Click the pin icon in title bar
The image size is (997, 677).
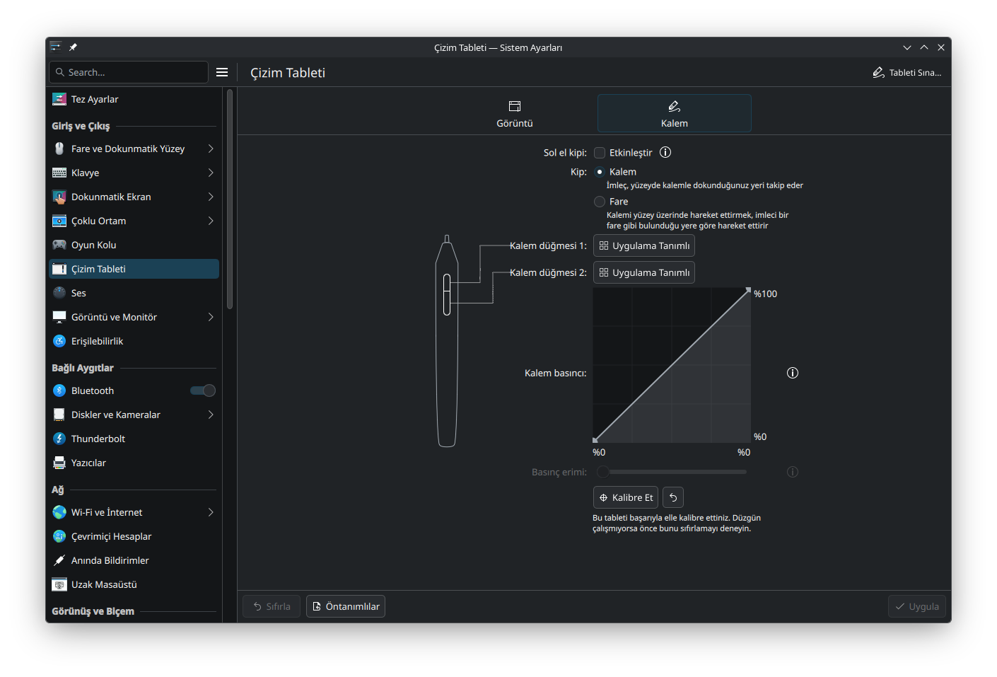pos(73,47)
